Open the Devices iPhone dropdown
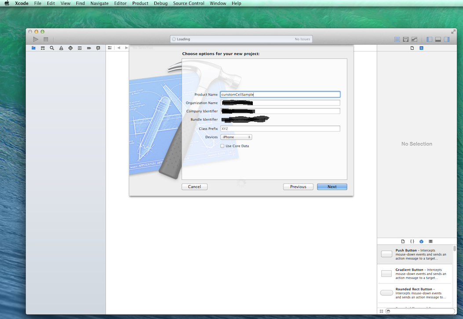Image resolution: width=463 pixels, height=319 pixels. point(236,137)
